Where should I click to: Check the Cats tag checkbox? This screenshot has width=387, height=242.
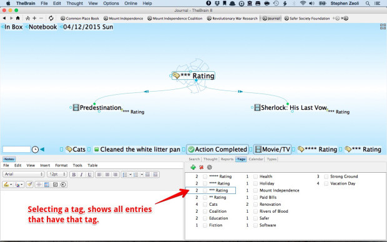pyautogui.click(x=205, y=204)
